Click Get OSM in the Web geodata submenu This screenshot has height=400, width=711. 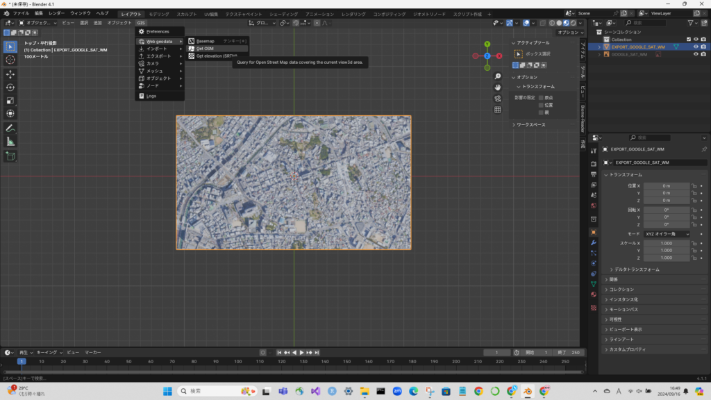point(206,49)
